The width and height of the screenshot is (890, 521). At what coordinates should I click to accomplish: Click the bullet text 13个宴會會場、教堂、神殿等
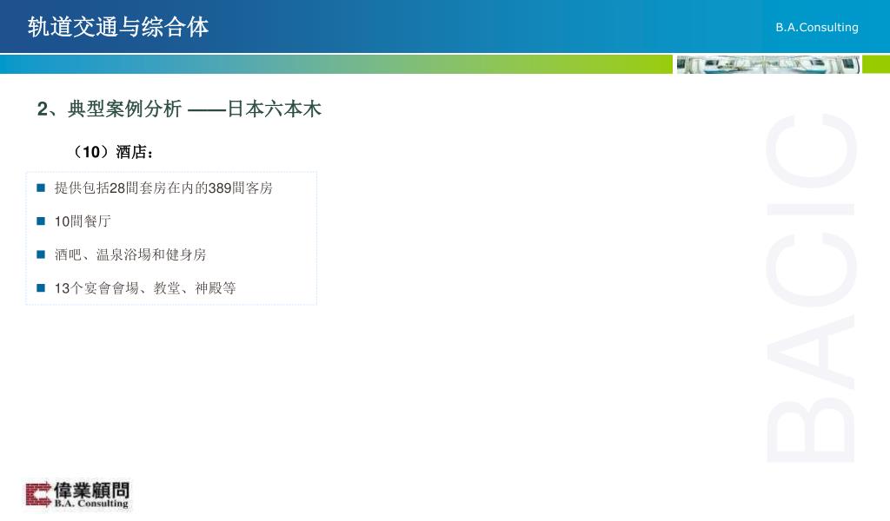[145, 288]
